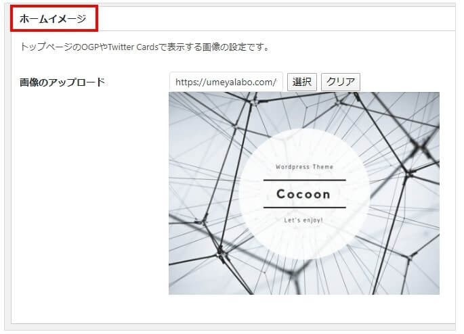This screenshot has height=334, width=464.
Task: Click the empty header bar beside ホームイメージ
Action: (x=275, y=18)
